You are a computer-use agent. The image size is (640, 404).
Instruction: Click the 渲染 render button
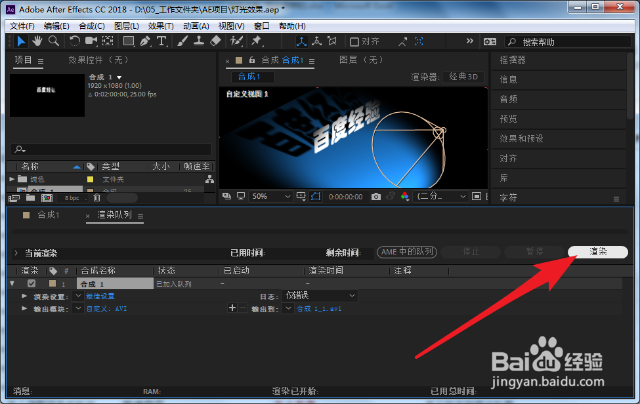click(x=597, y=251)
